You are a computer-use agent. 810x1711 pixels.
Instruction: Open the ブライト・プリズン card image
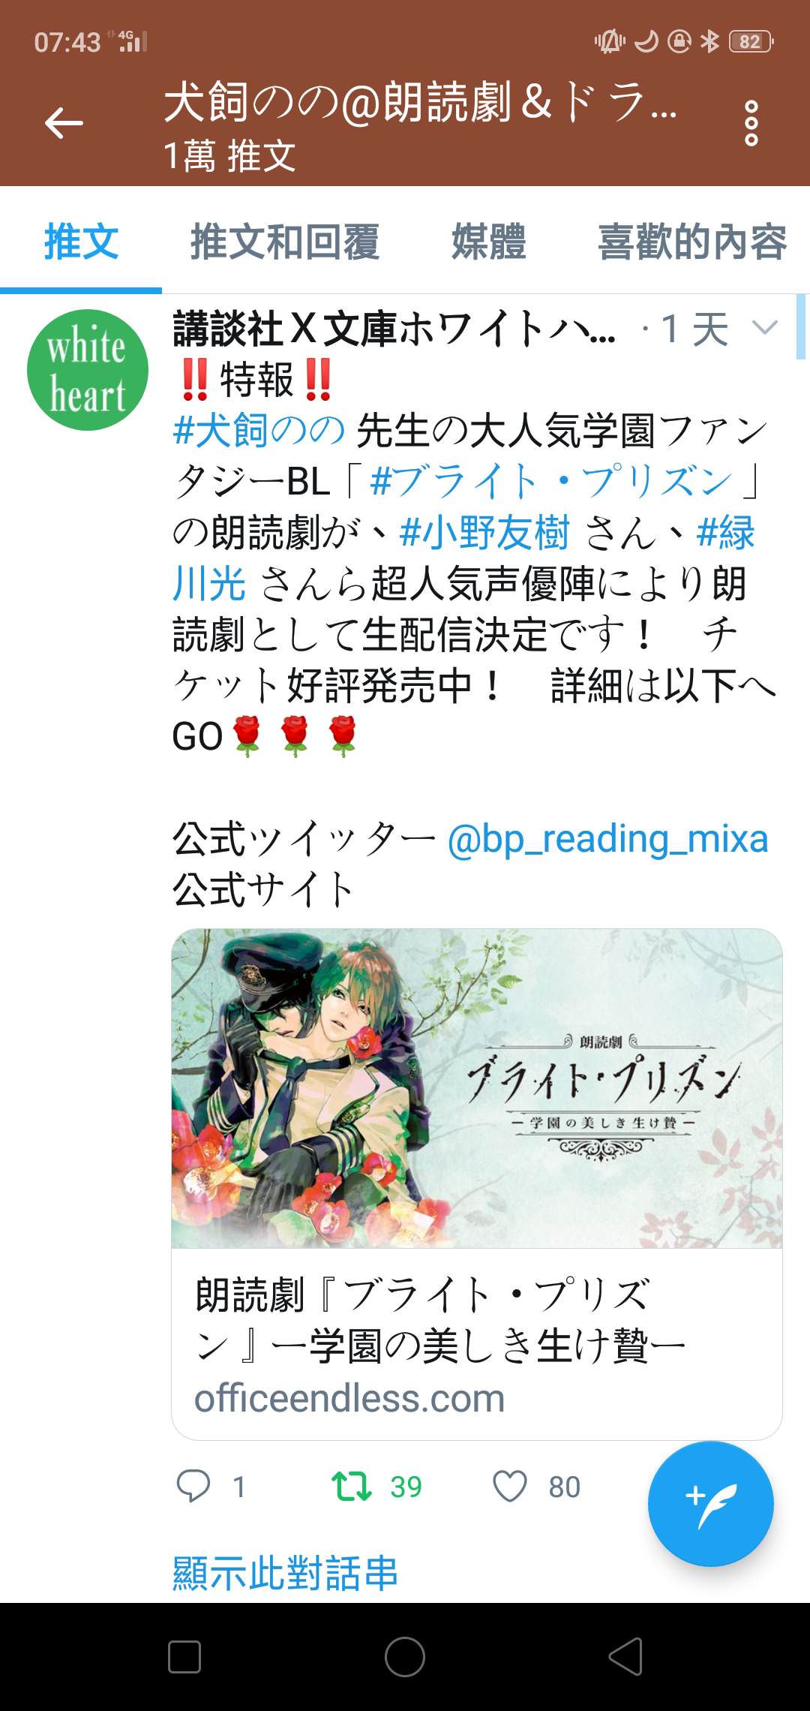point(477,1089)
